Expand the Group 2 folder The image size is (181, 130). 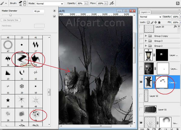[x=146, y=46]
